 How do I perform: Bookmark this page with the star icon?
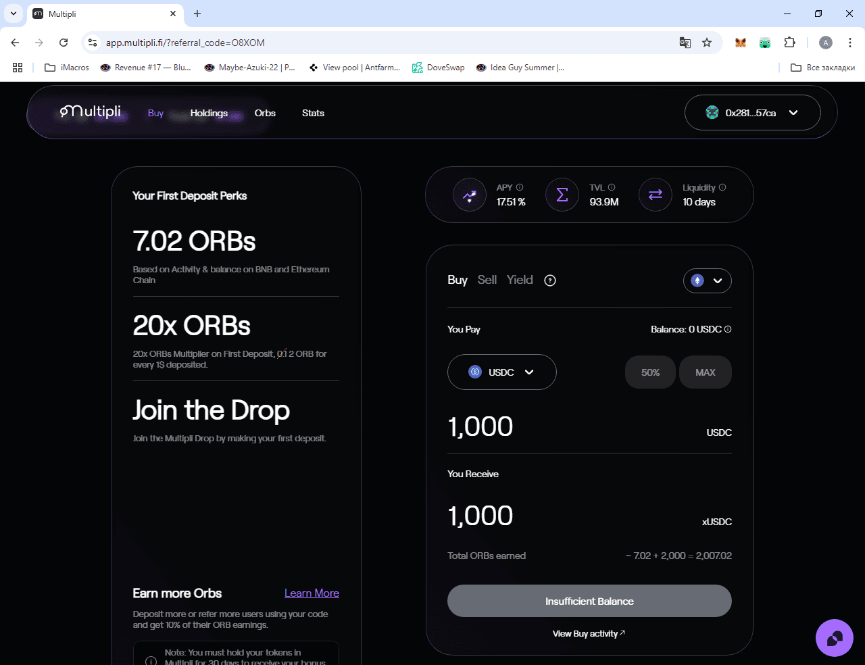click(x=707, y=43)
